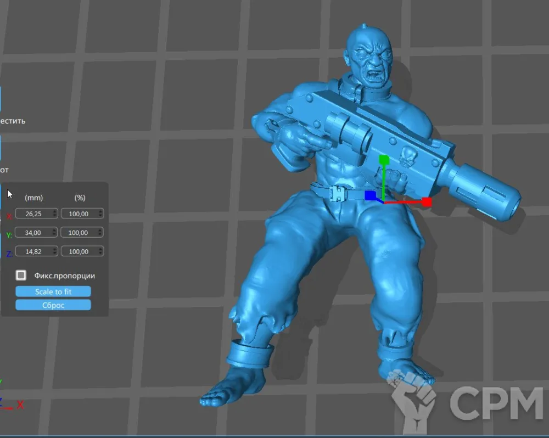Click stepper arrows on Z percent field
The image size is (549, 438).
99,251
